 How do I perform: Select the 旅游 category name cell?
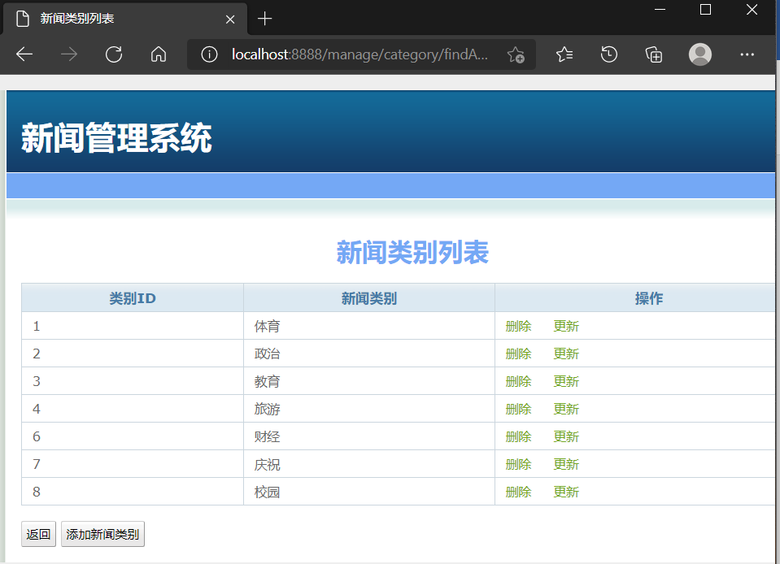[x=369, y=409]
